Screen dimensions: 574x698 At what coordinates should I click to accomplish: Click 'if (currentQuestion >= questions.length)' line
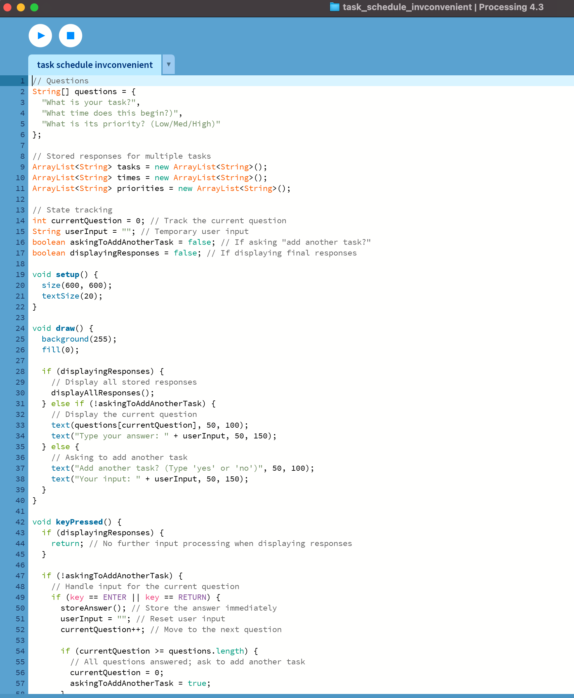tap(159, 651)
